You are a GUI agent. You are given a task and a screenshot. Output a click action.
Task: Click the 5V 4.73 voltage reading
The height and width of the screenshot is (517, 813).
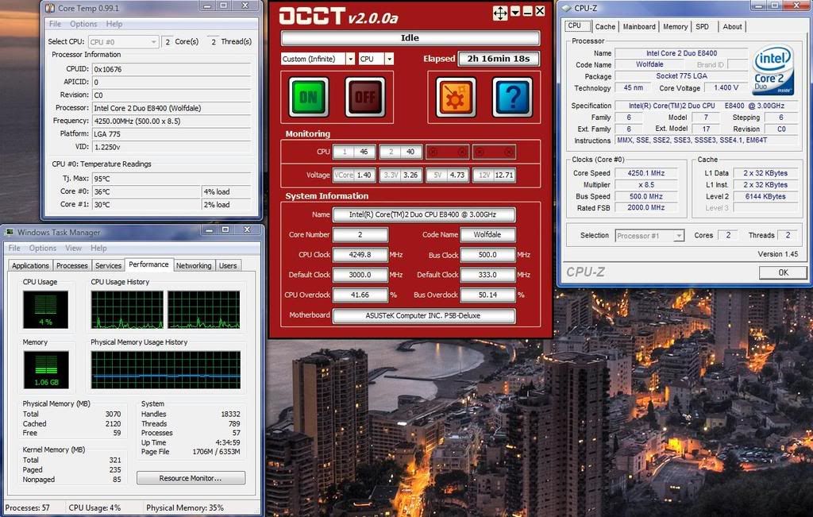coord(448,176)
